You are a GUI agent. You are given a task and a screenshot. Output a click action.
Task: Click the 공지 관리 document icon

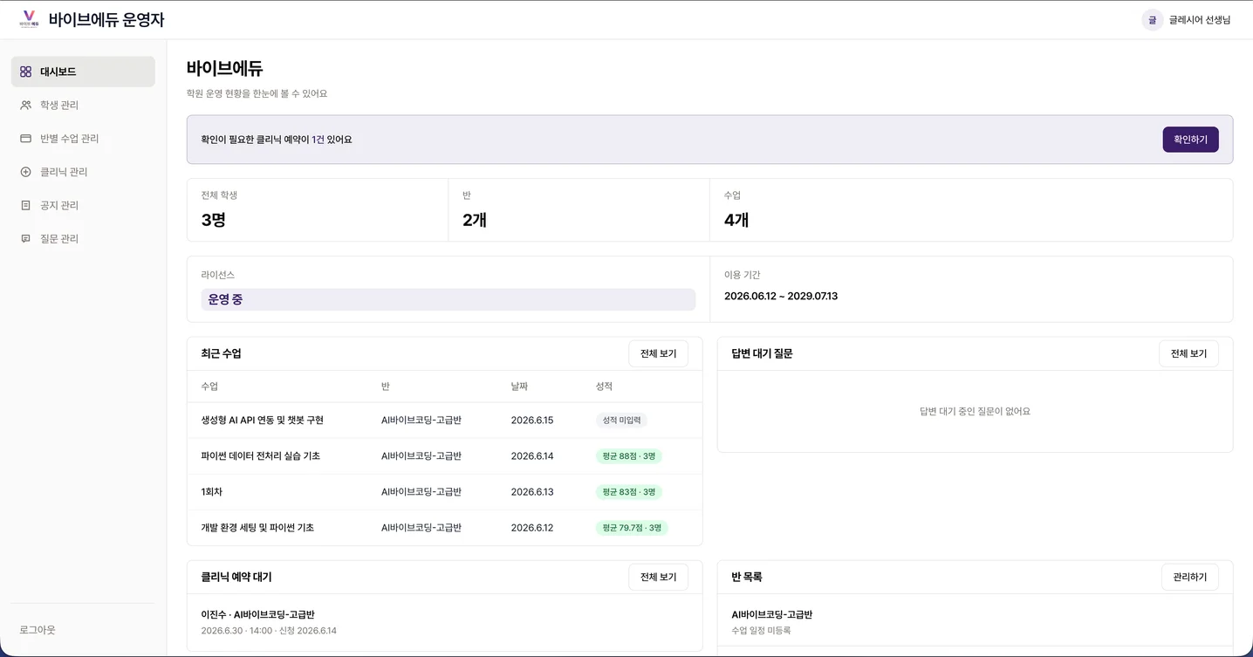[x=25, y=205]
